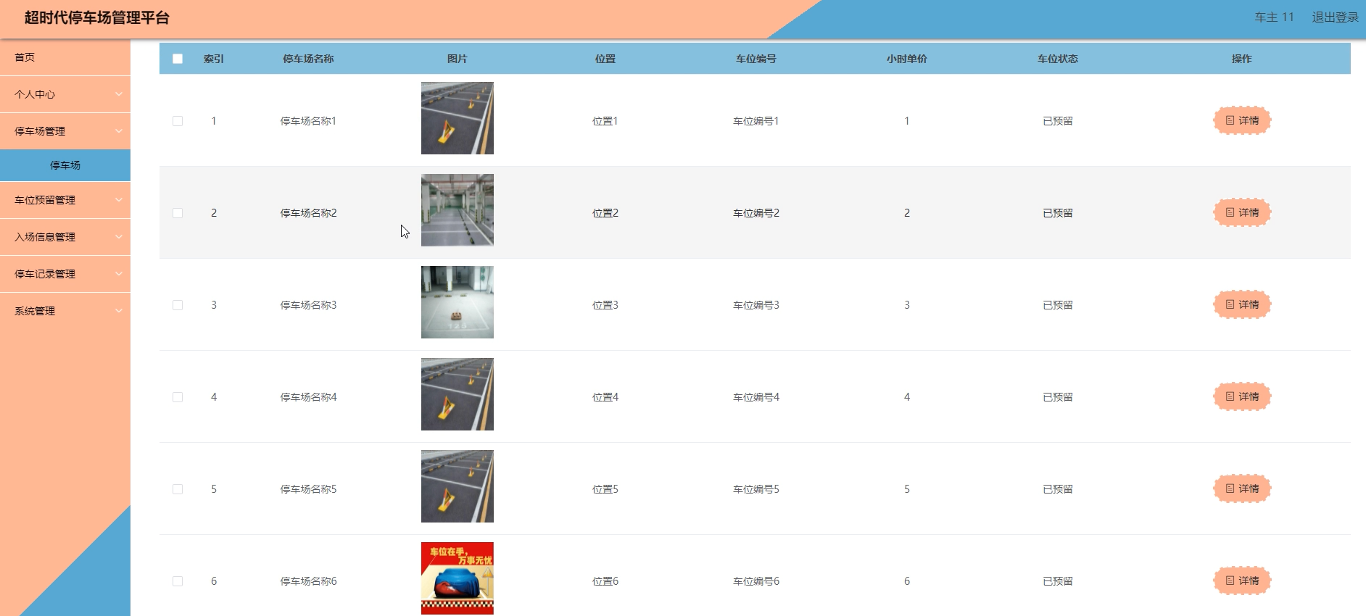This screenshot has height=616, width=1366.
Task: Open details for 停车场名称5
Action: pyautogui.click(x=1242, y=488)
